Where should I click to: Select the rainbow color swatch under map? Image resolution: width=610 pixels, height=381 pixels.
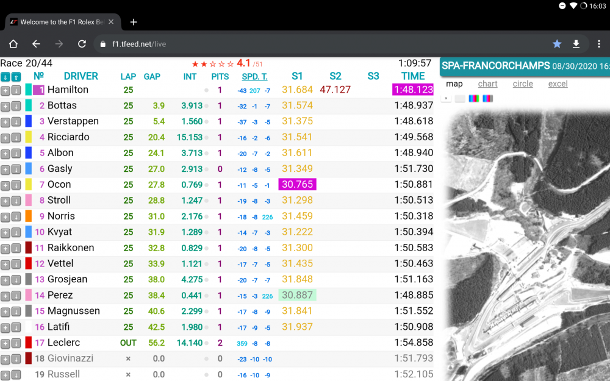click(474, 98)
